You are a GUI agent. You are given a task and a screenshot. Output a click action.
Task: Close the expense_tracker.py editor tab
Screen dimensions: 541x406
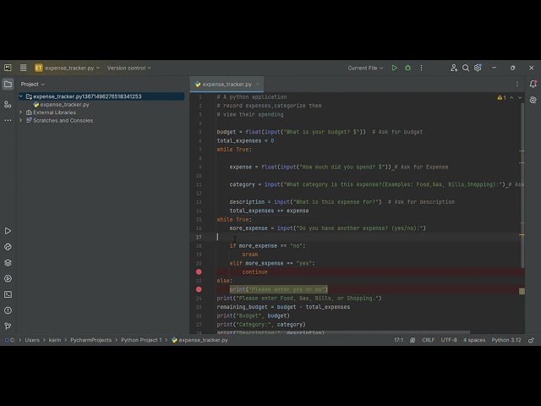click(x=257, y=85)
